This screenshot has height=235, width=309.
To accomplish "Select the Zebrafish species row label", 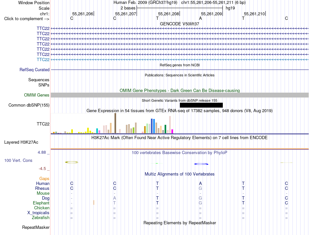I will 41,218.
